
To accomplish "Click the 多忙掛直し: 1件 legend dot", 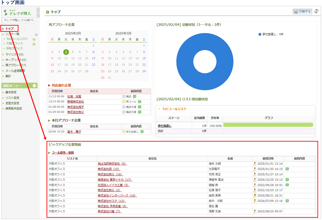I will point(260,34).
